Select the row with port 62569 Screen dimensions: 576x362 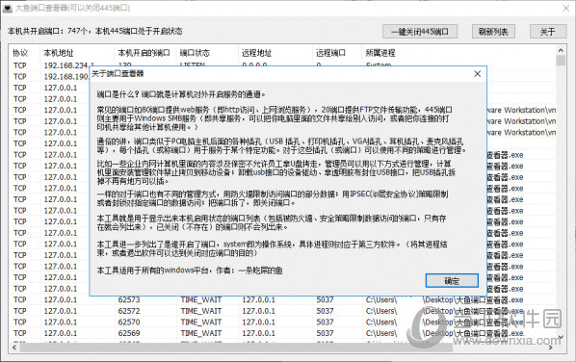(x=283, y=333)
